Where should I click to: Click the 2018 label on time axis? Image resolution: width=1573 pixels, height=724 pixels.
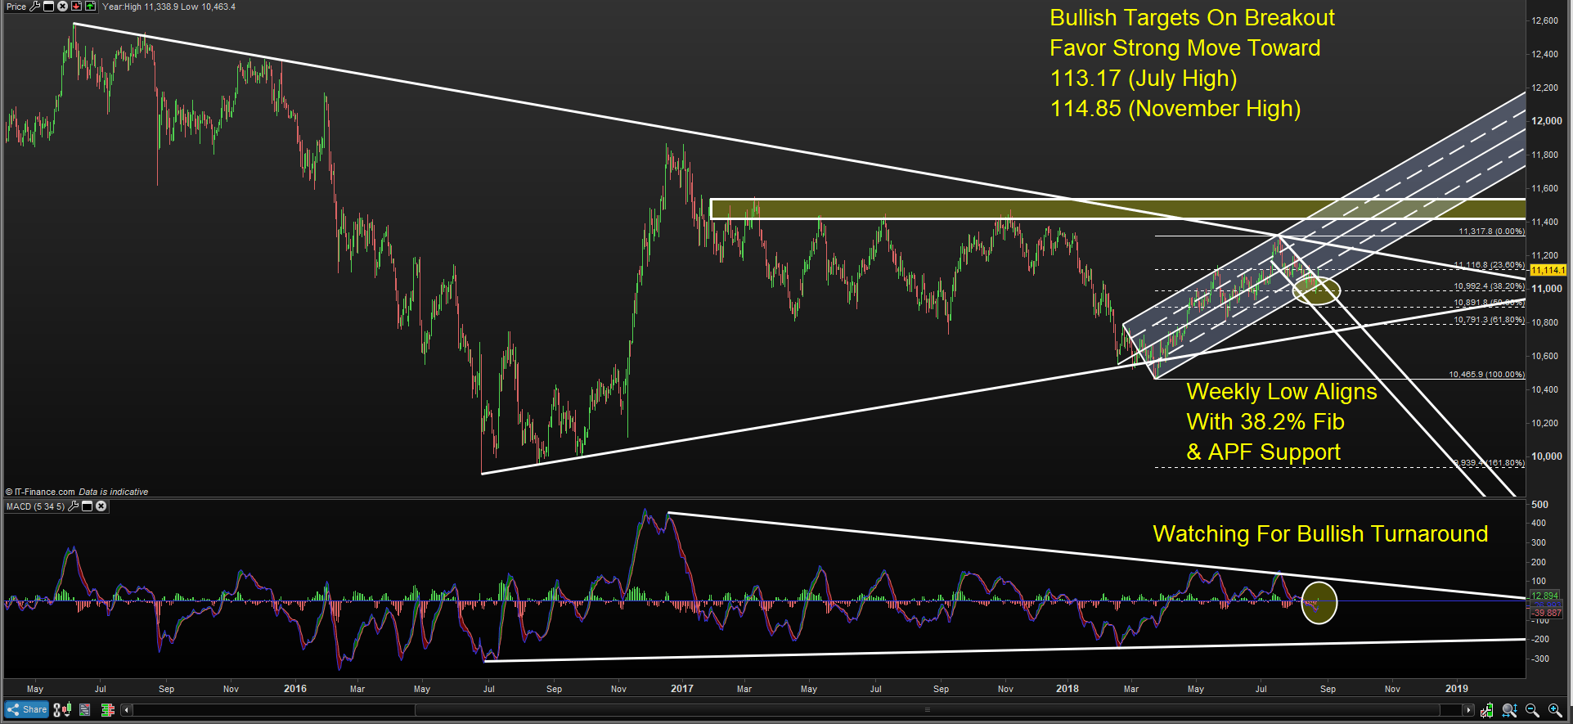(1067, 689)
